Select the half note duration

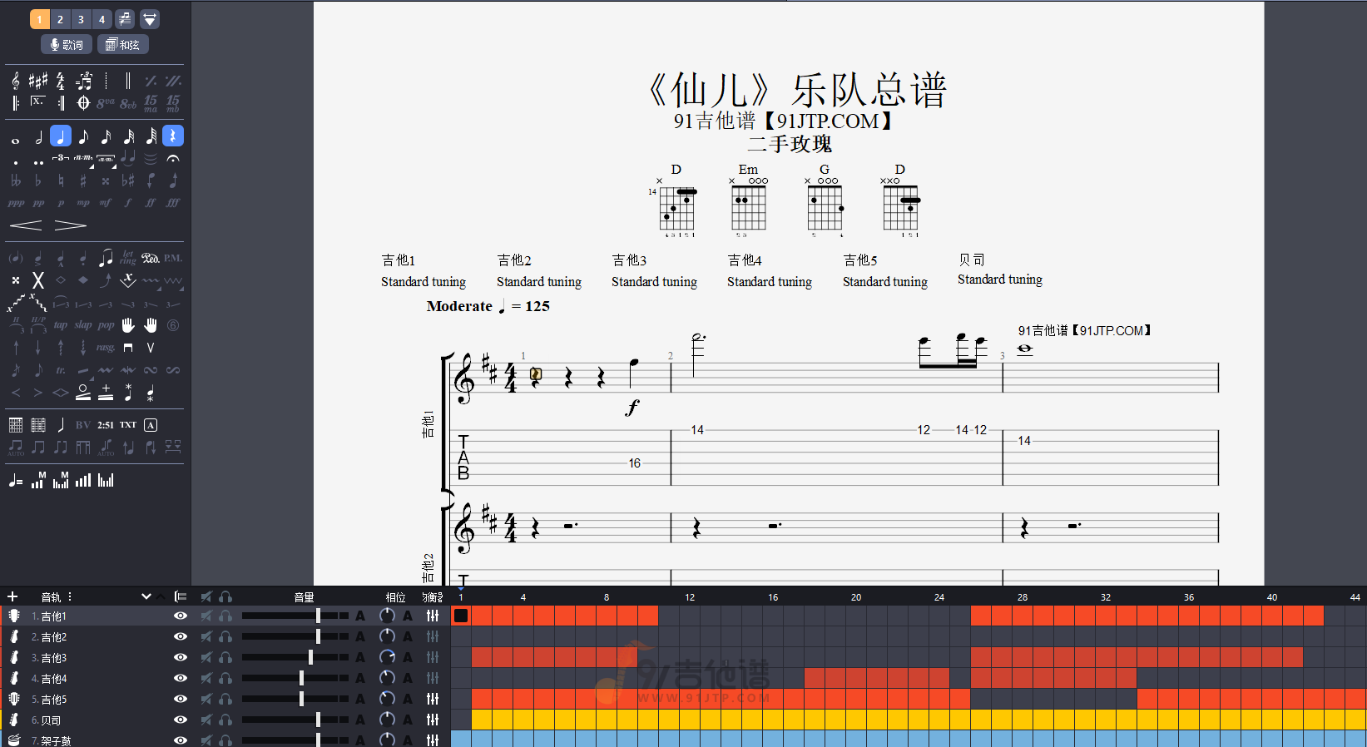[38, 136]
